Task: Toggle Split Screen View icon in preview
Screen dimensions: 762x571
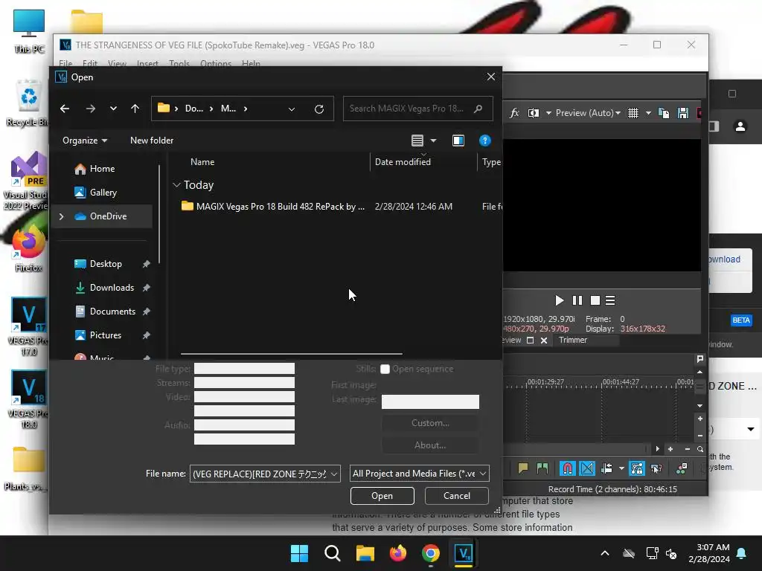Action: pyautogui.click(x=534, y=113)
